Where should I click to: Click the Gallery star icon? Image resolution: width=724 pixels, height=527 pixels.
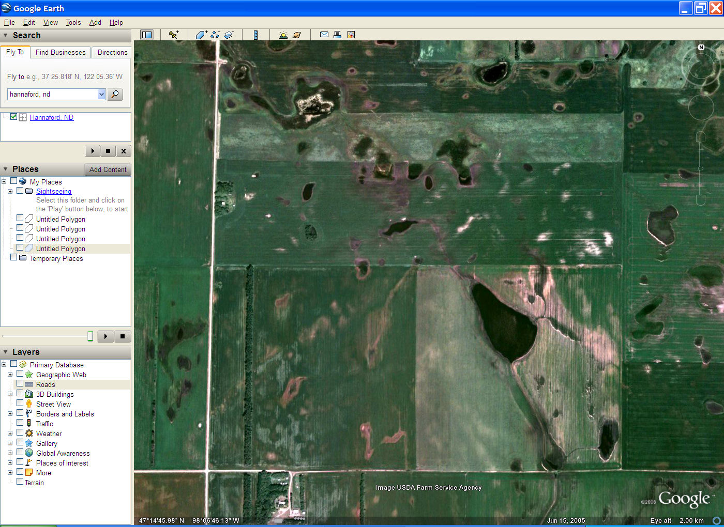point(29,443)
